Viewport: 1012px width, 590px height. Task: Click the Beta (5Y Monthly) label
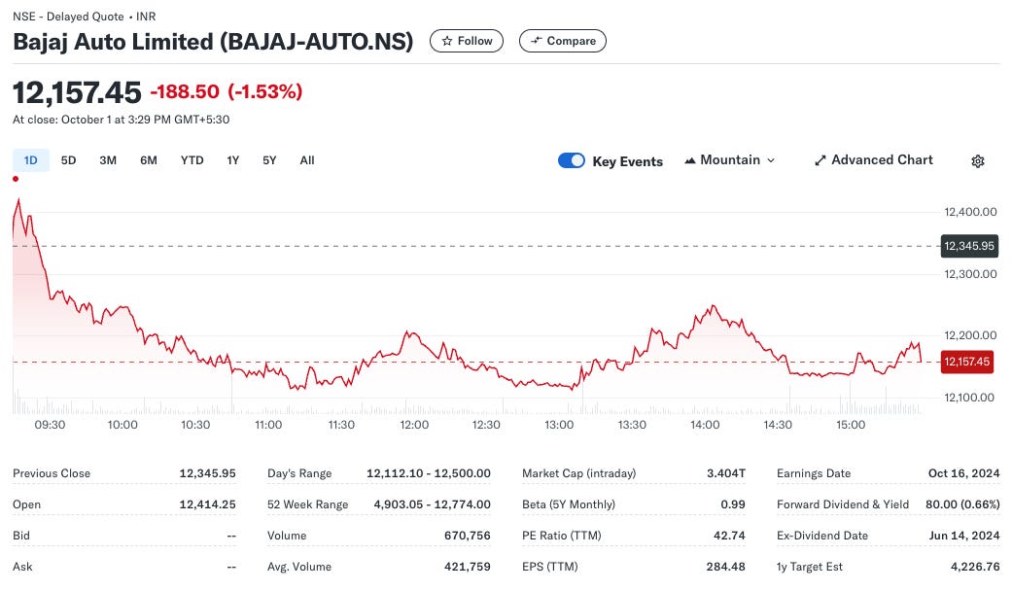coord(569,504)
